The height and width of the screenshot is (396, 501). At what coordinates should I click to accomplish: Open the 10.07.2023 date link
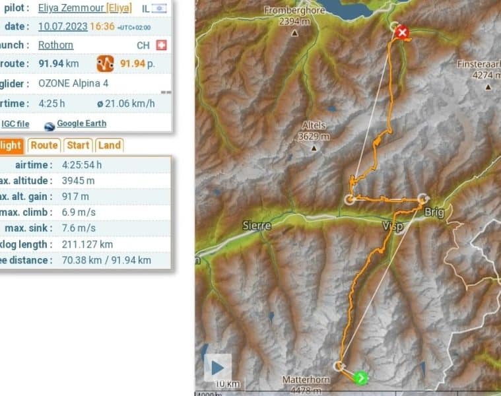(63, 26)
